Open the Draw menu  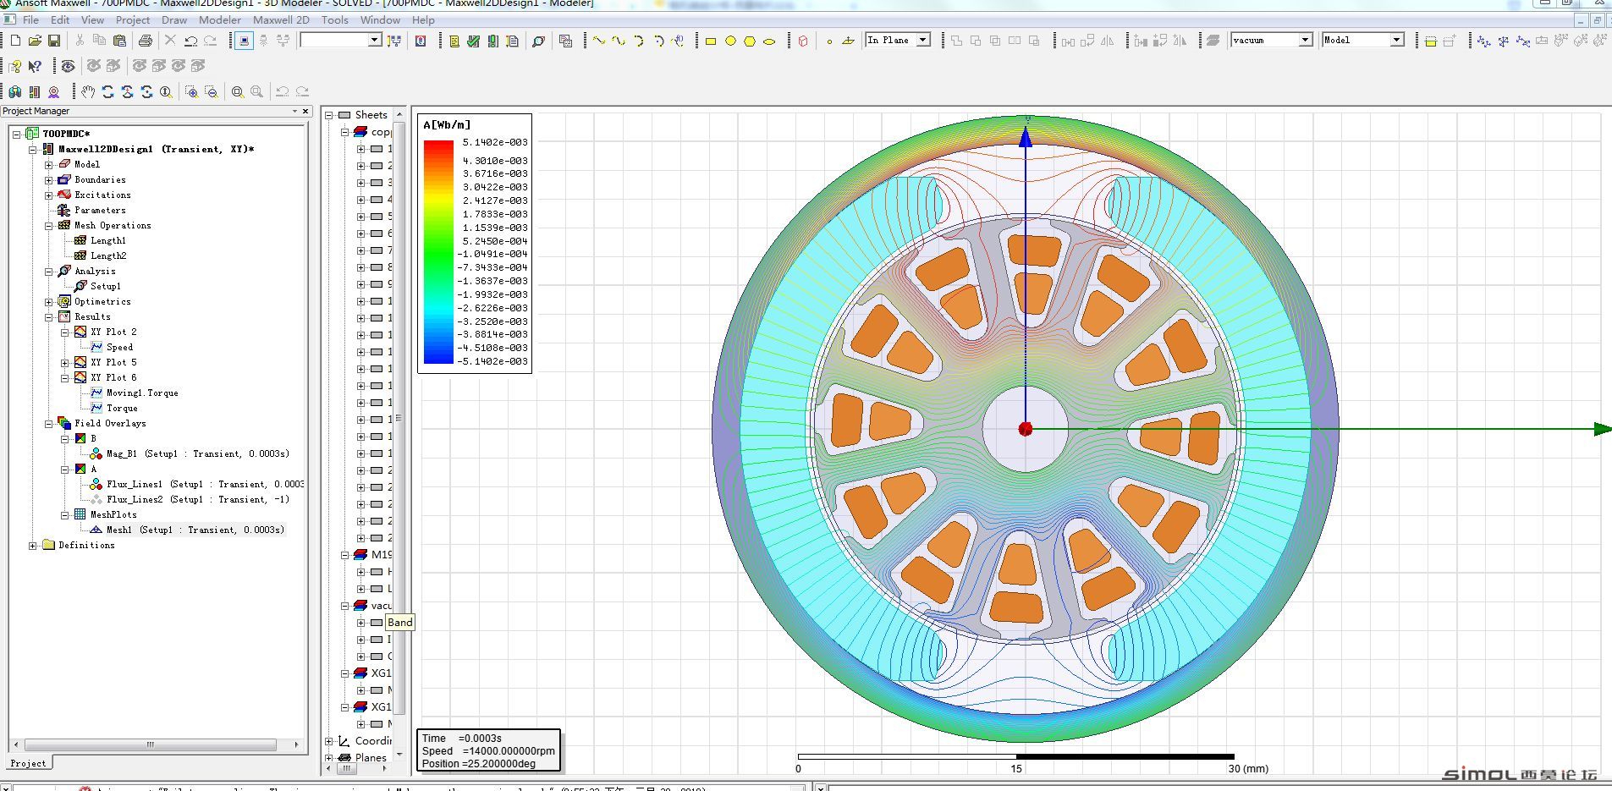174,19
